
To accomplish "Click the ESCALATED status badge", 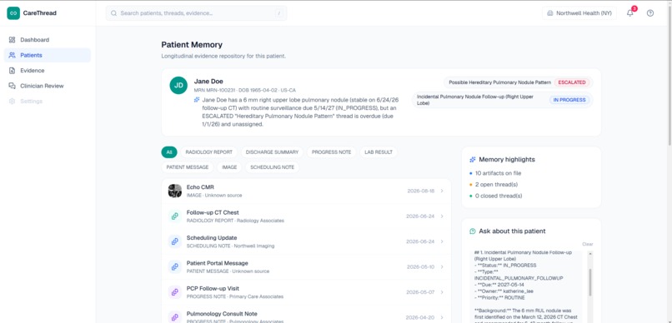I will tap(572, 82).
